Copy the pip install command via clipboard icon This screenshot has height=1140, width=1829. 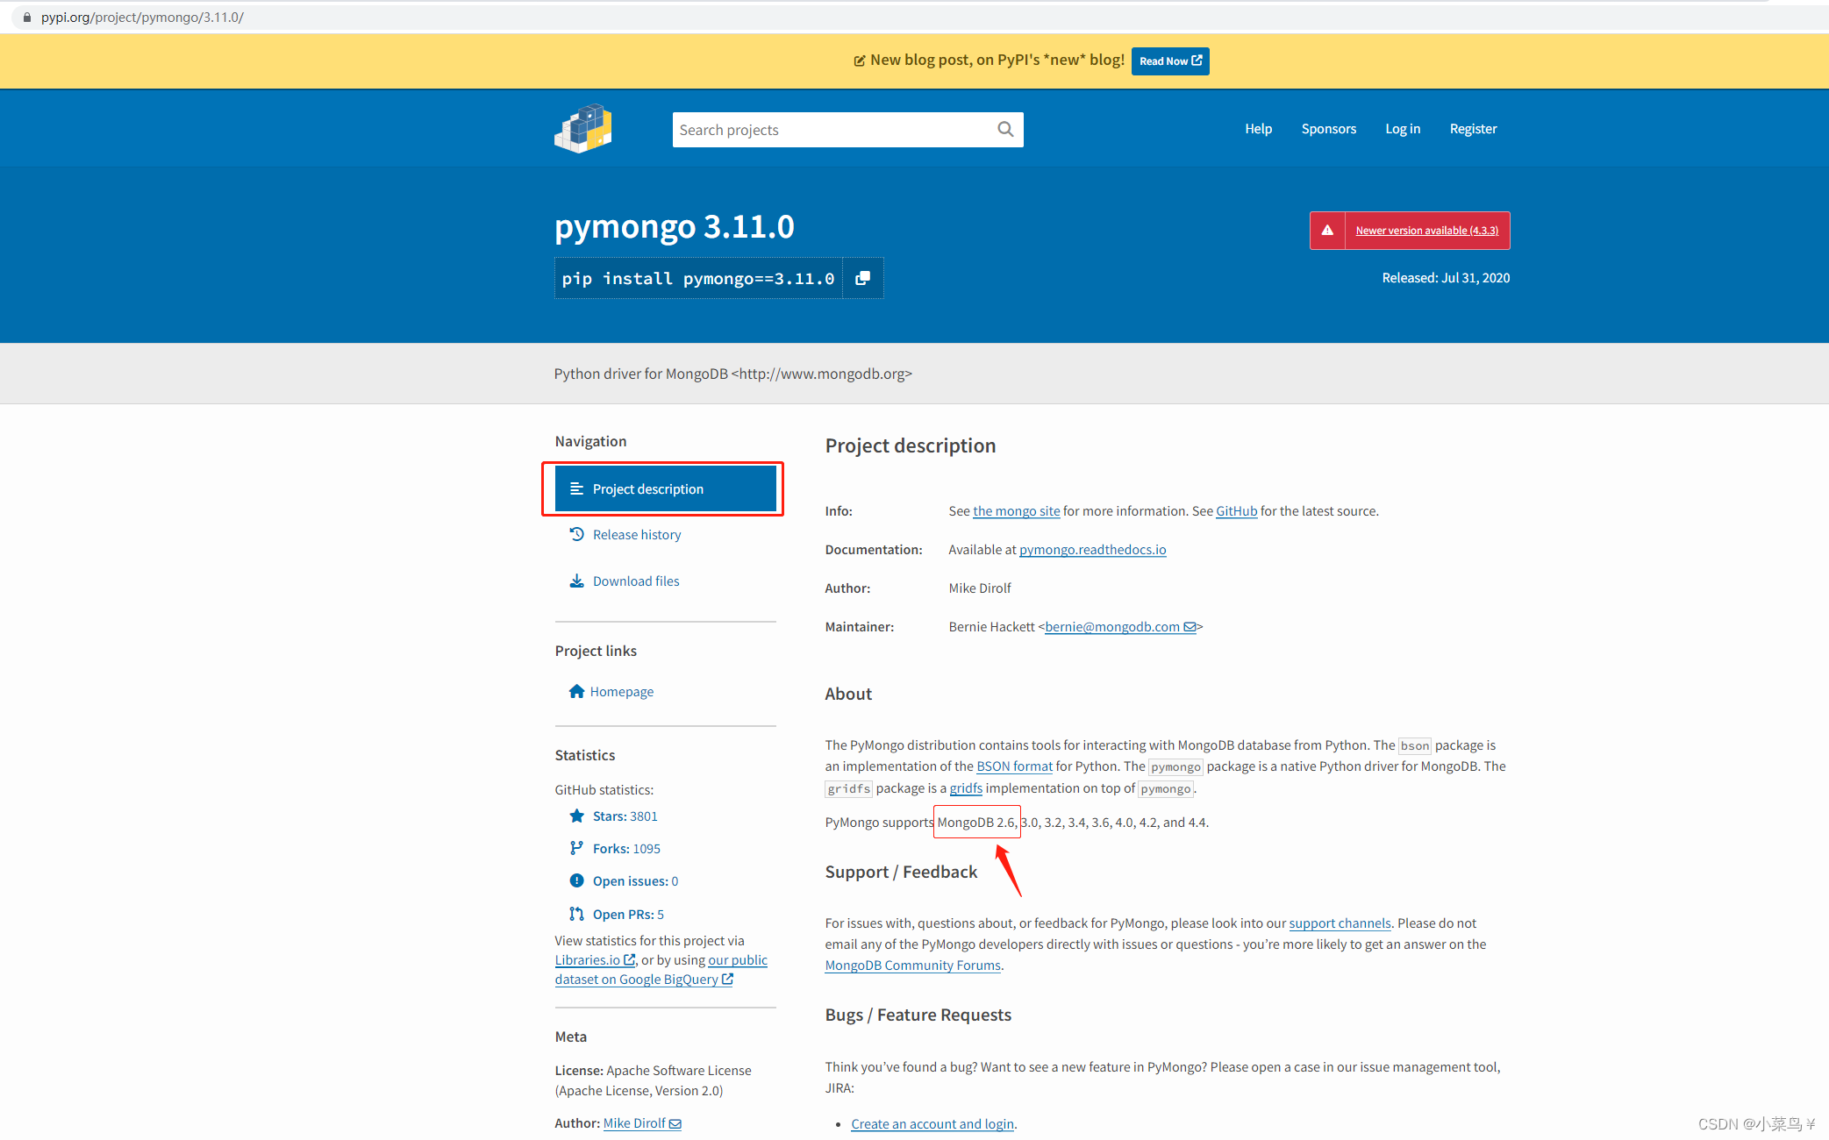(862, 278)
